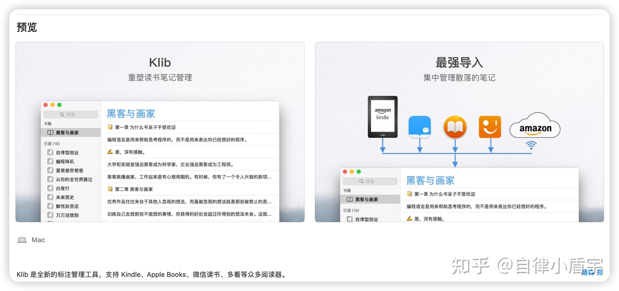
Task: Select 黑客与画家 in the Klib preview sidebar
Action: (x=71, y=133)
